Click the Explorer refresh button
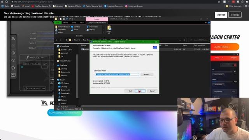This screenshot has width=249, height=140. [x=184, y=40]
